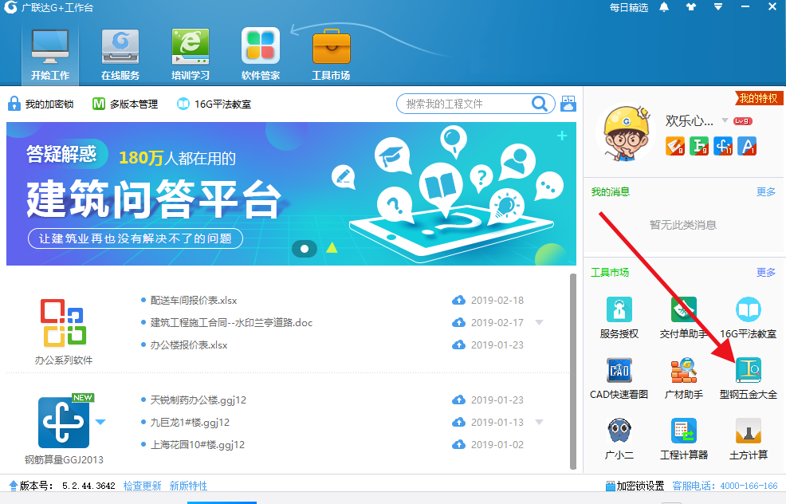This screenshot has height=504, width=786.
Task: Open the 开始工作 tab
Action: [50, 55]
